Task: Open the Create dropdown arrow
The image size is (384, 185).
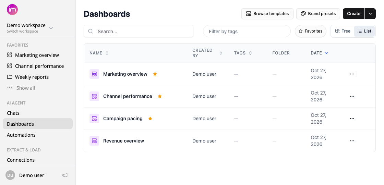Action: pos(370,14)
